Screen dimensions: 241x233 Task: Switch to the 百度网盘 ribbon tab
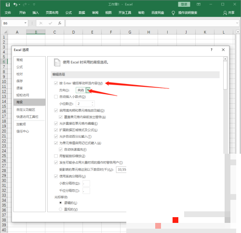(x=158, y=12)
